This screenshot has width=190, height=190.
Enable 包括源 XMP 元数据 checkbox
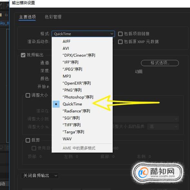pos(120,42)
